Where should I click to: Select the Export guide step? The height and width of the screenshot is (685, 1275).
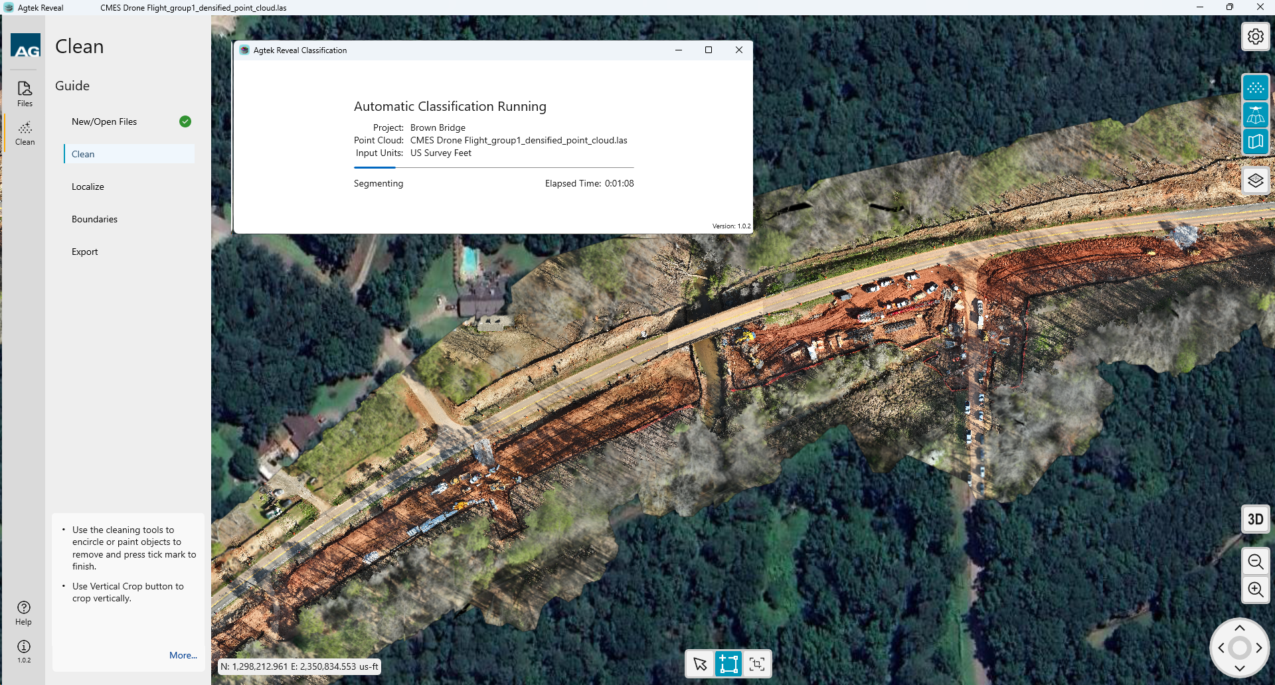pyautogui.click(x=84, y=252)
